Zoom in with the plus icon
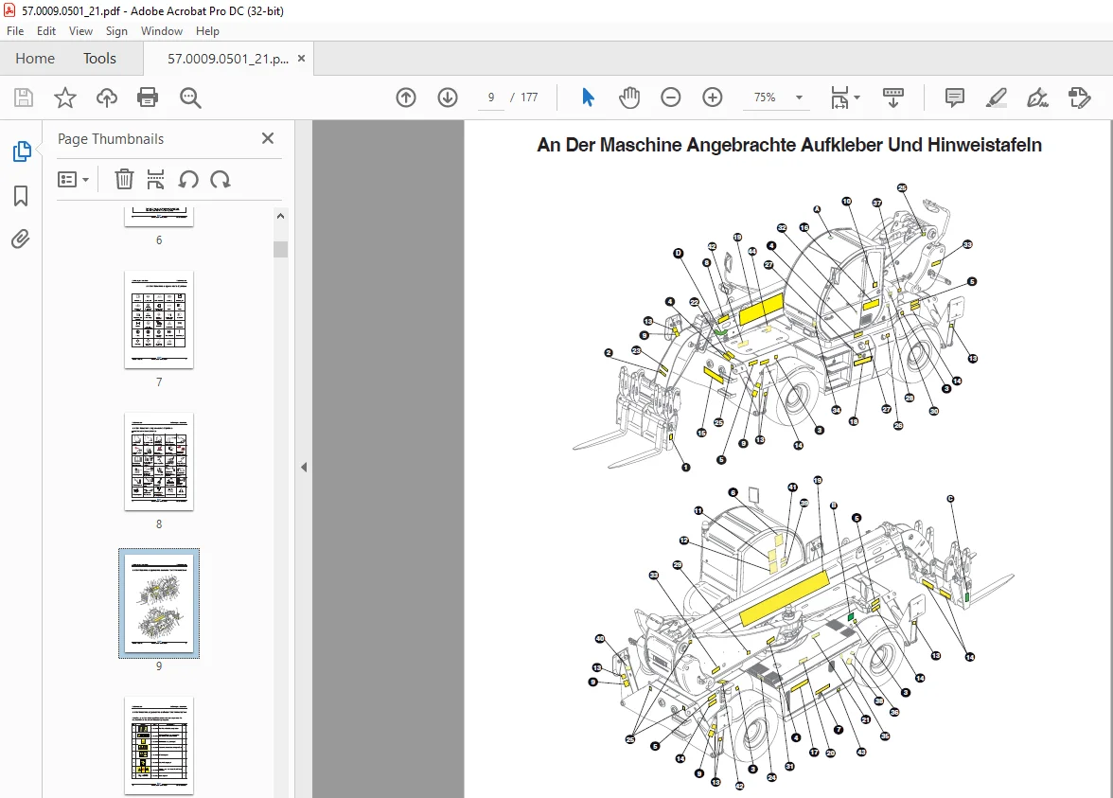Screen dimensions: 1113x798 [712, 98]
